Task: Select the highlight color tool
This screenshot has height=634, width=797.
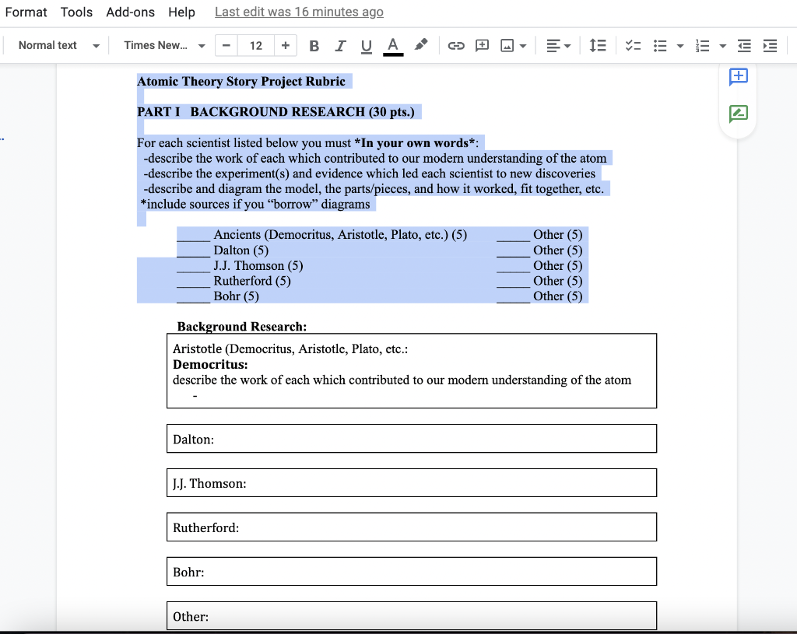Action: coord(420,46)
